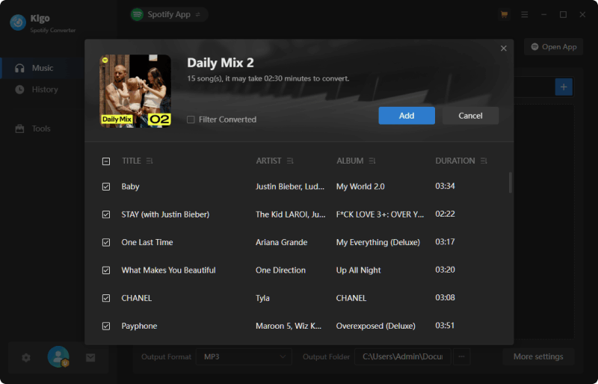Open the Tools section in sidebar
Screen dimensions: 598x384
tap(42, 128)
